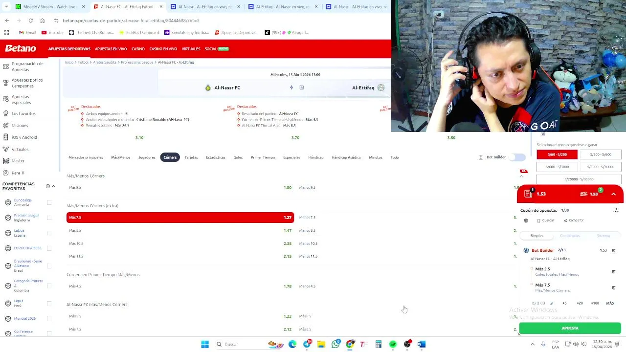Open Para Ti in the left sidebar

pos(18,173)
